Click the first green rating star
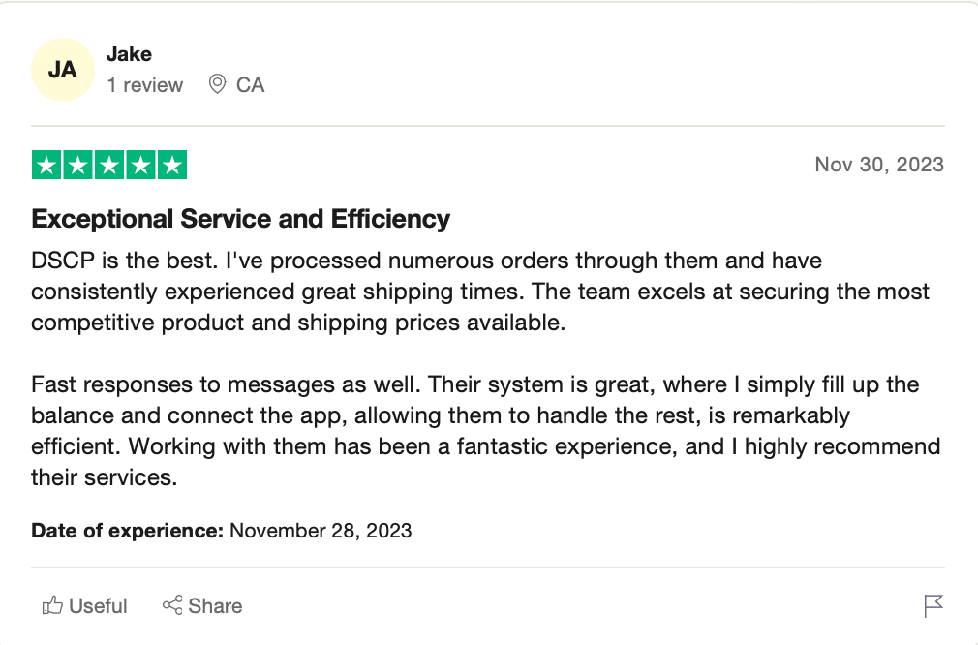Viewport: 978px width, 645px height. (x=46, y=166)
